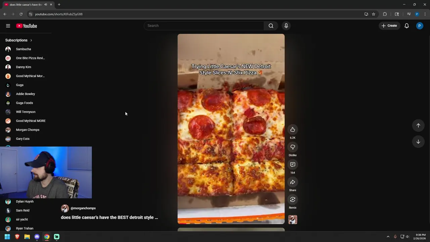Start voice search with microphone icon
The height and width of the screenshot is (242, 430).
(x=286, y=26)
